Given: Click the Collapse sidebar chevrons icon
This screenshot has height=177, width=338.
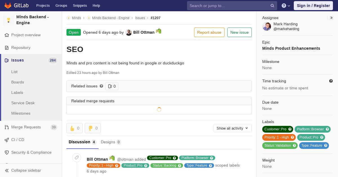Looking at the screenshot, I should (x=7, y=171).
